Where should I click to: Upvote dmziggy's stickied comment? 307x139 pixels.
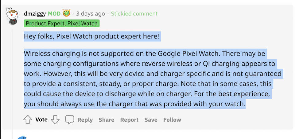(x=28, y=120)
